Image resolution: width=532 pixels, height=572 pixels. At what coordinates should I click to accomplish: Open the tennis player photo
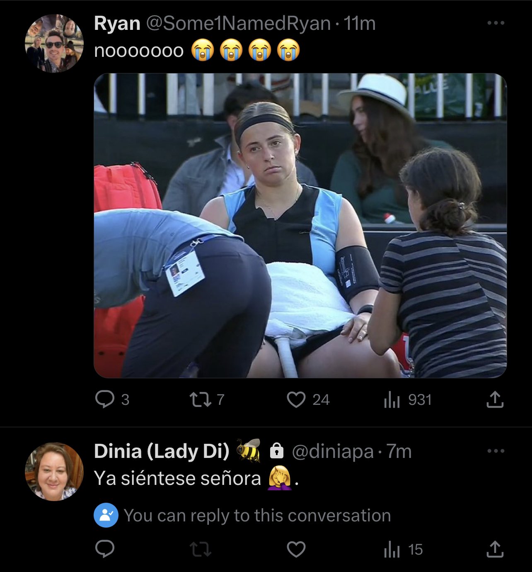pyautogui.click(x=300, y=225)
